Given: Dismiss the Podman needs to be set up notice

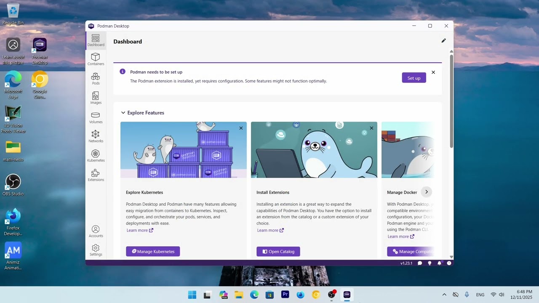Looking at the screenshot, I should pyautogui.click(x=433, y=72).
